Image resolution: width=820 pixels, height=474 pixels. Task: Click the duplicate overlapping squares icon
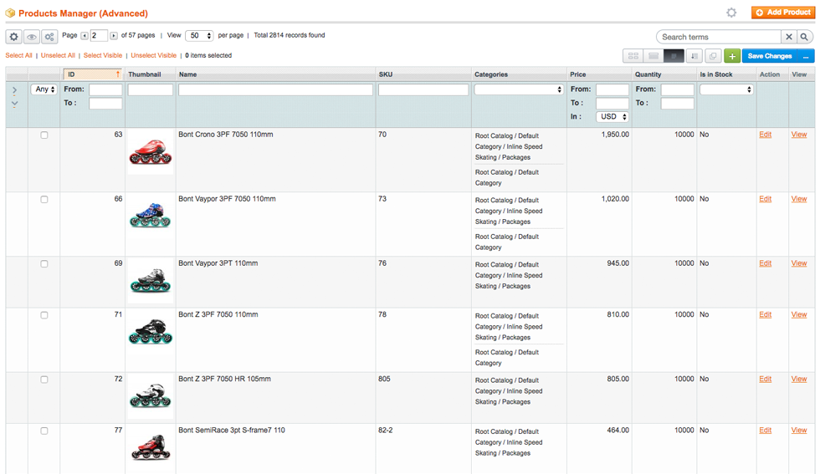tap(712, 56)
